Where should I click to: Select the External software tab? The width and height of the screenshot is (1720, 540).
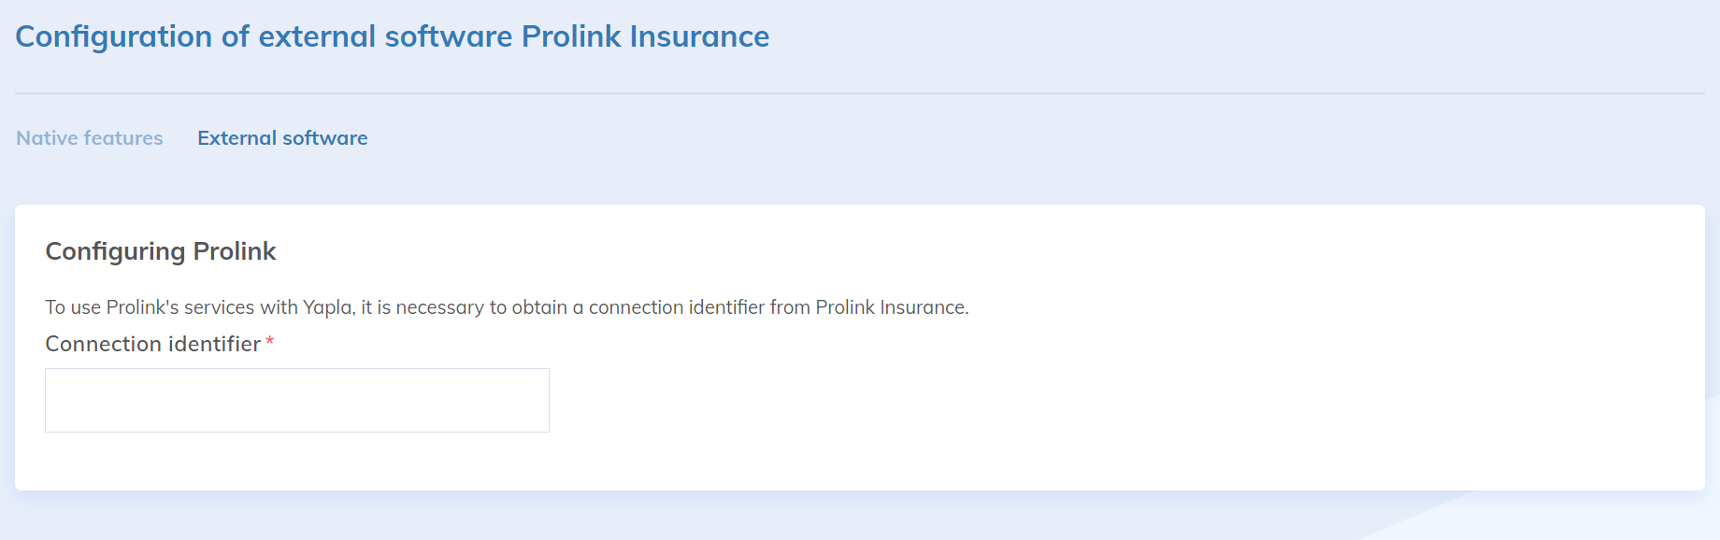282,138
